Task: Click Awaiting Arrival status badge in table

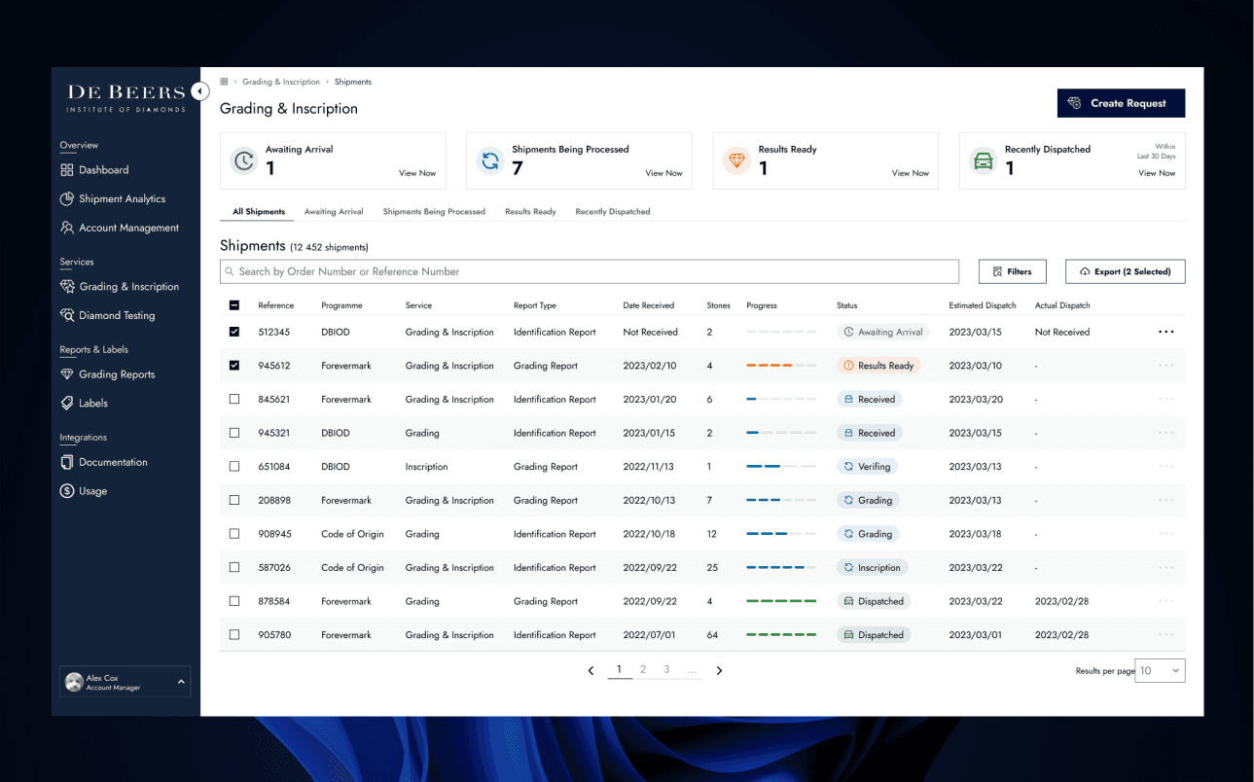Action: click(x=883, y=332)
